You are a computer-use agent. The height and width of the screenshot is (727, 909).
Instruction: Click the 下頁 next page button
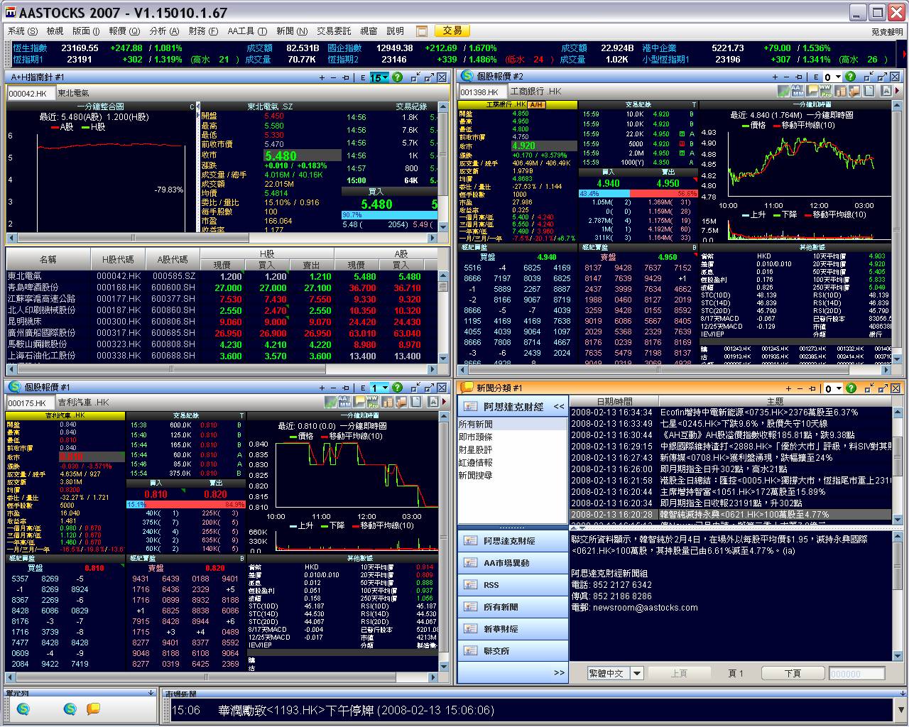(x=793, y=673)
